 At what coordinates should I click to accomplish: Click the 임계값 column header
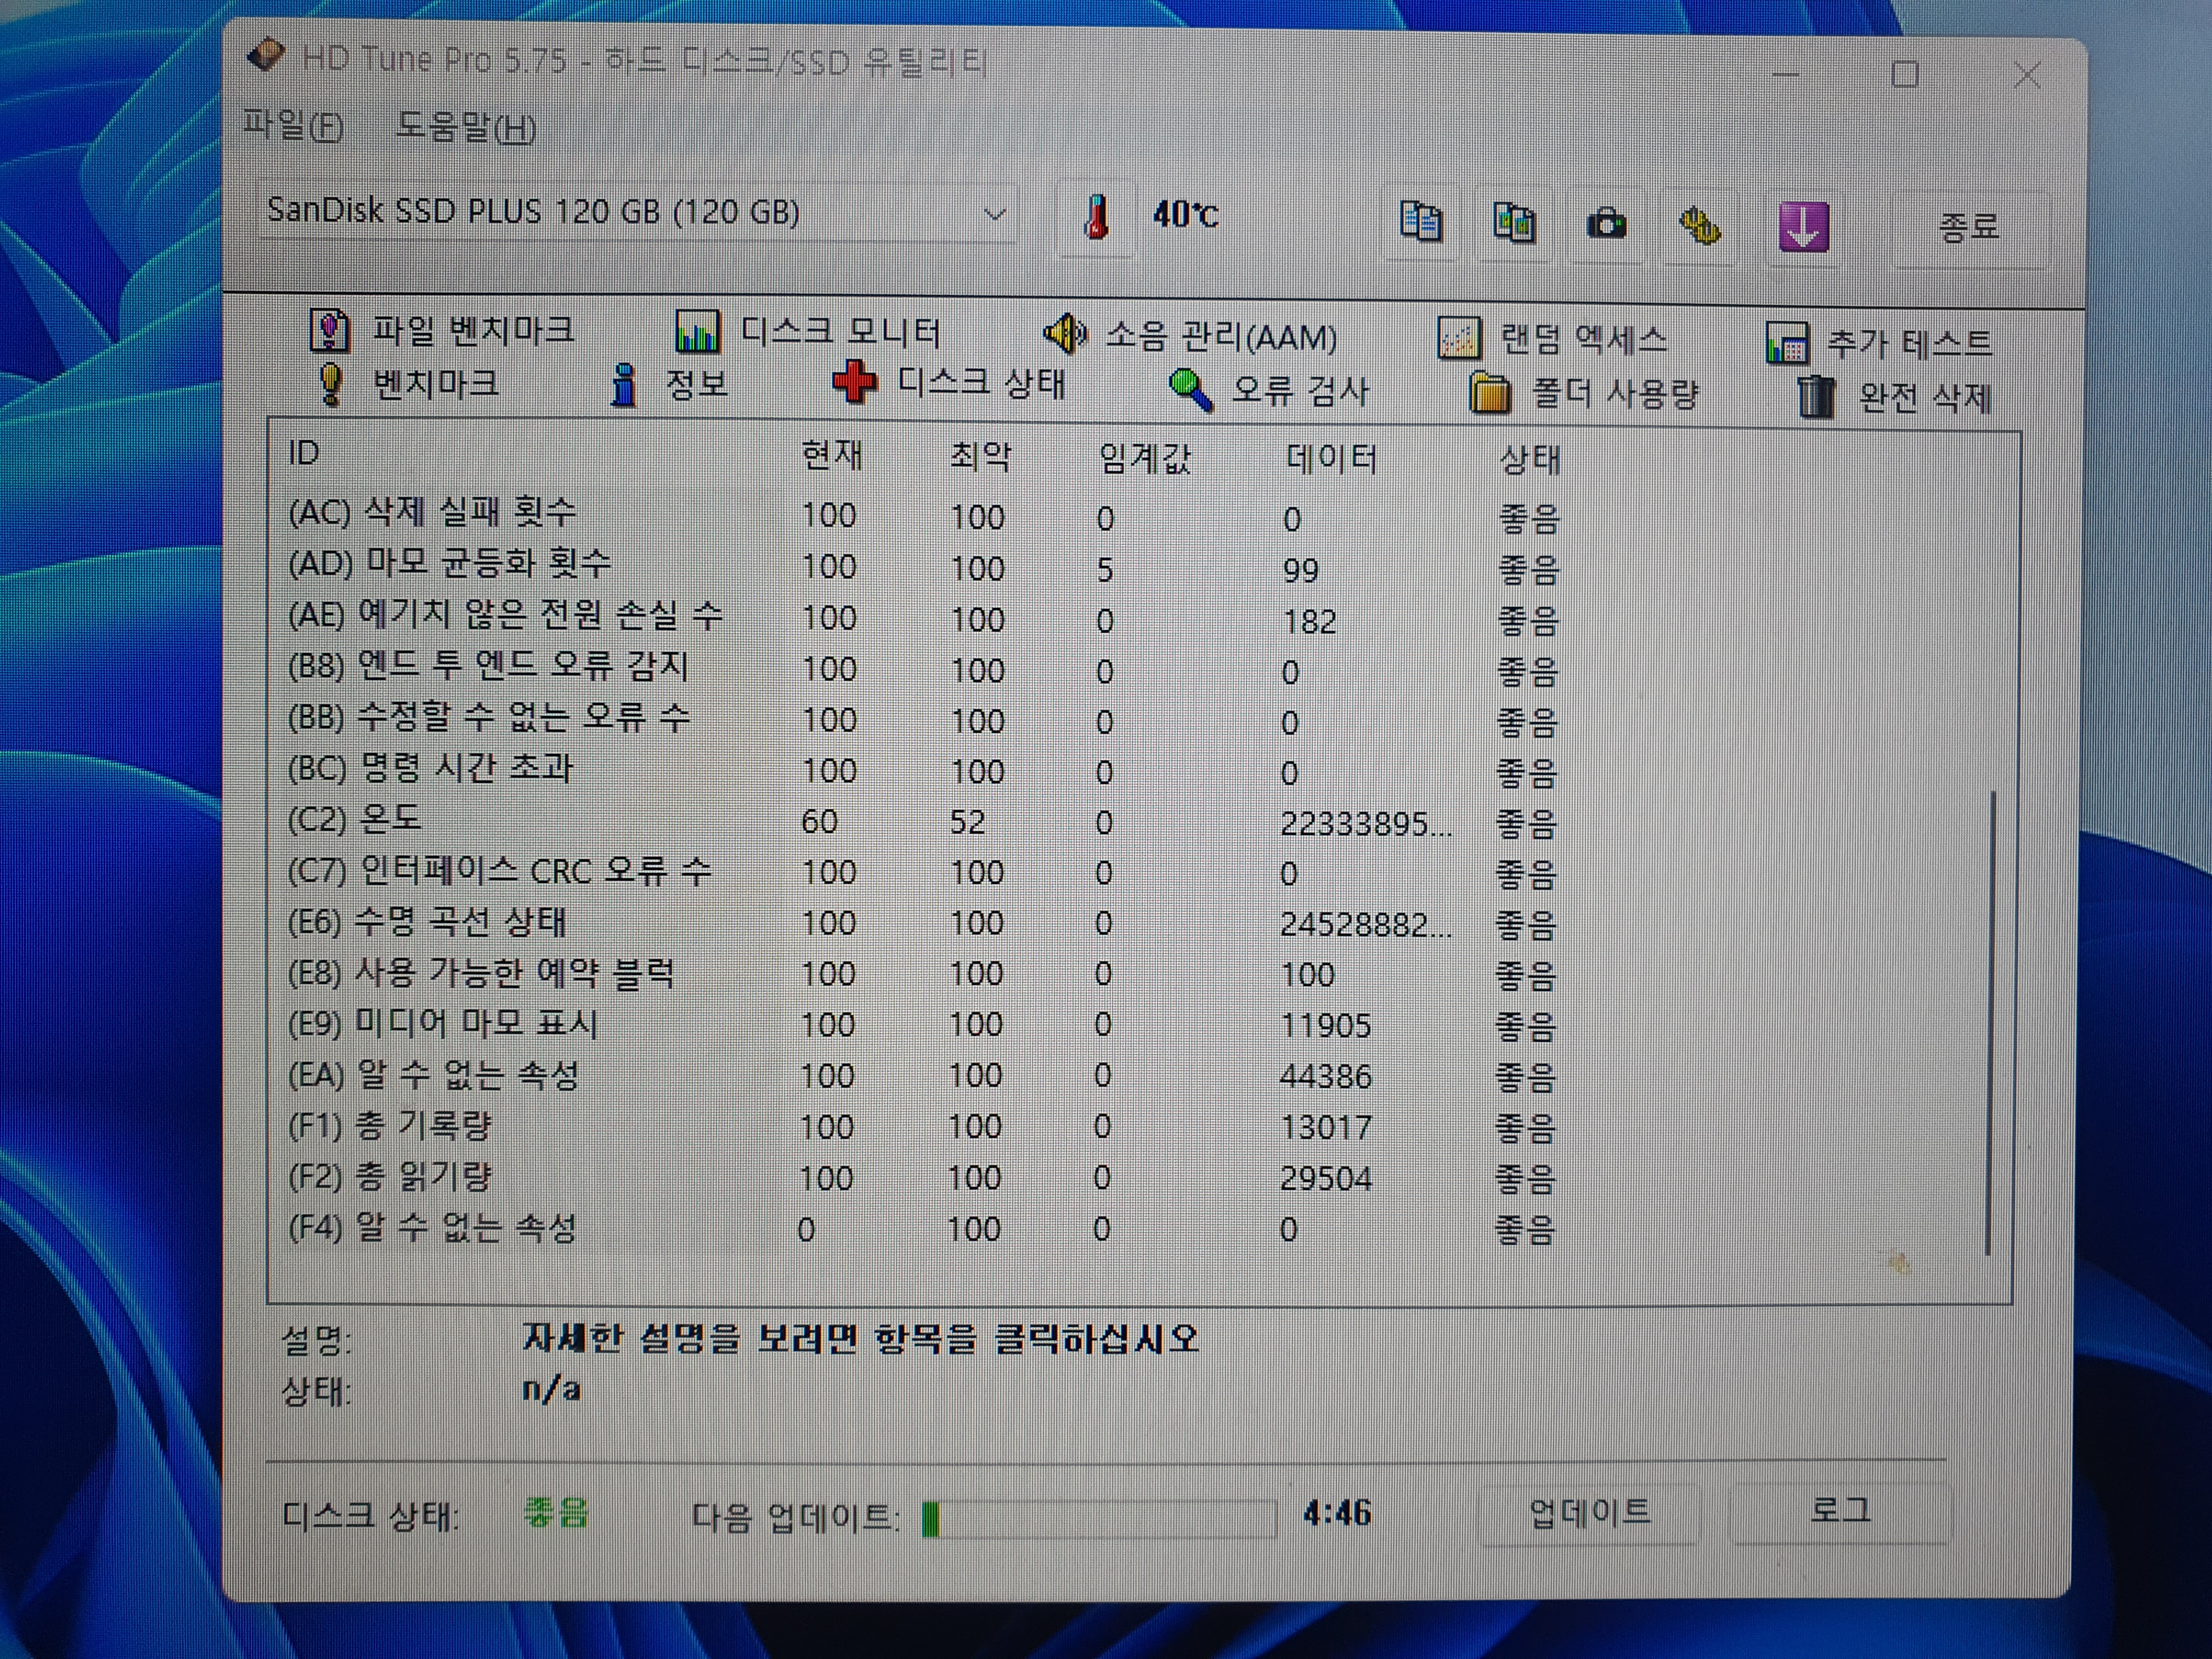(x=1145, y=458)
